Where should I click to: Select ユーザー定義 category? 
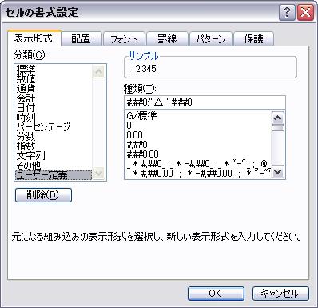tap(54, 175)
